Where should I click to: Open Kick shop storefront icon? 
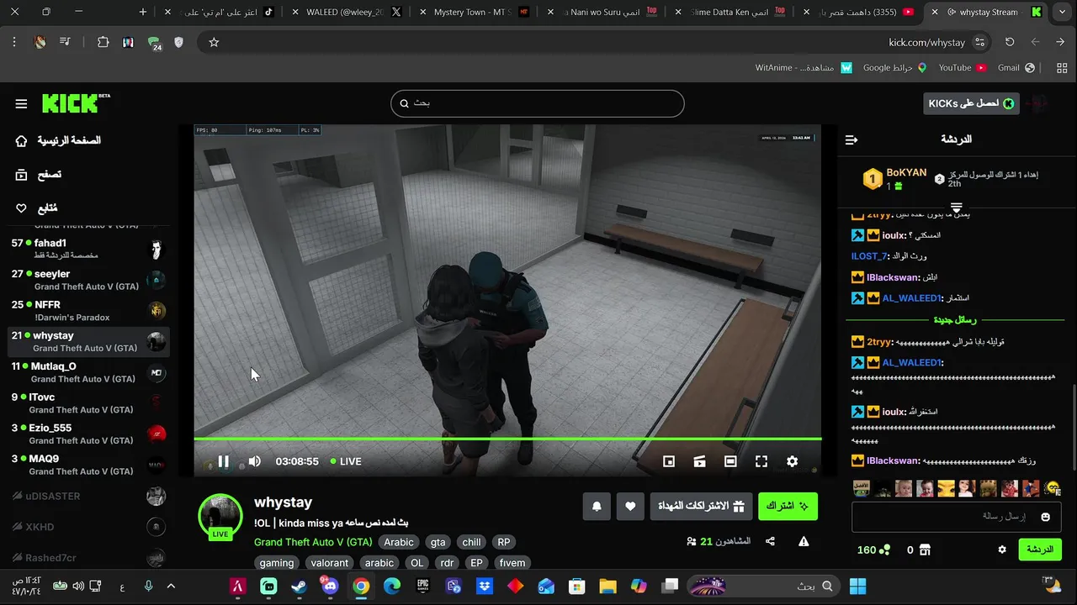point(925,550)
